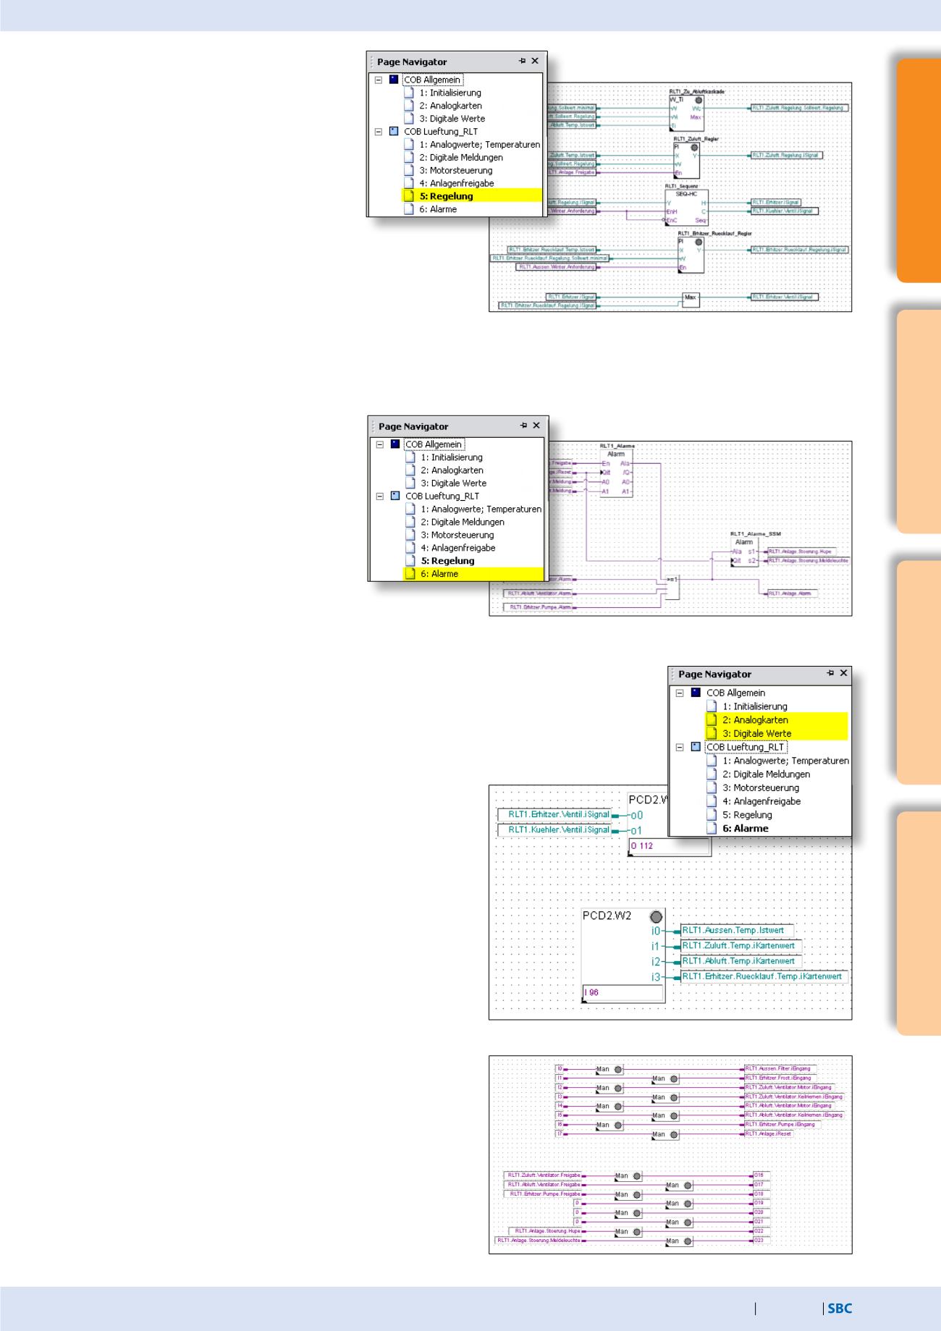941x1331 pixels.
Task: Open bold 5: Regelung in middle navigator
Action: pyautogui.click(x=447, y=561)
